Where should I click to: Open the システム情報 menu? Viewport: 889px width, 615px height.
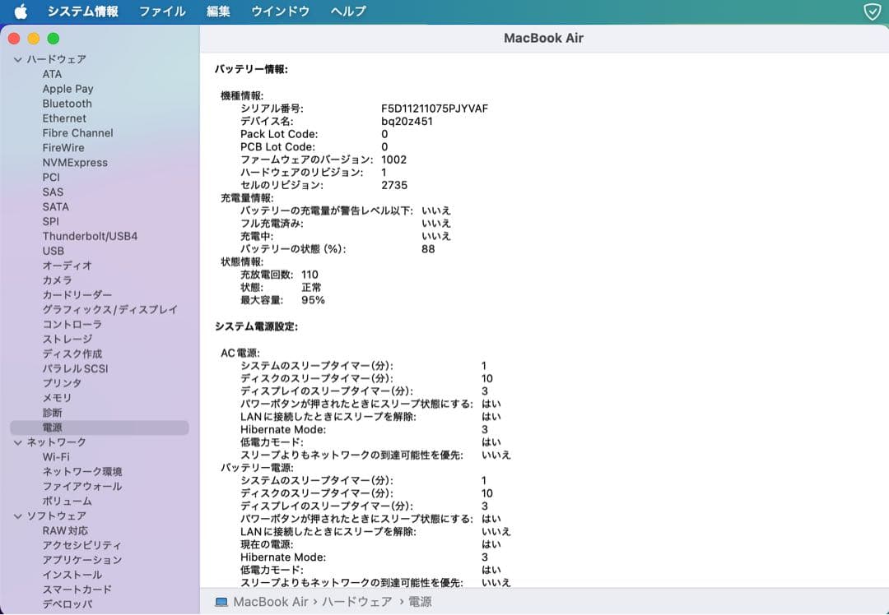click(83, 12)
